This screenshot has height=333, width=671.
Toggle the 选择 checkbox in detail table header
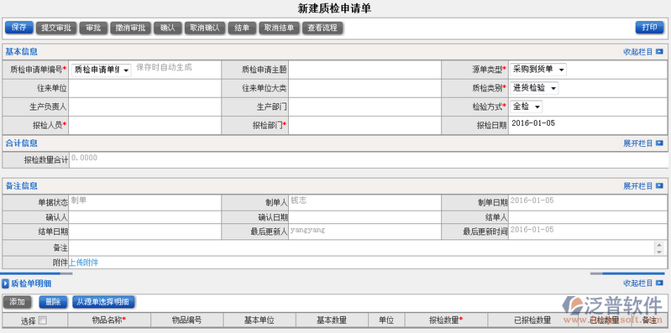[x=42, y=320]
